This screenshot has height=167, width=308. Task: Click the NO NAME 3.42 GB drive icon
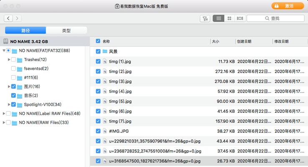pos(6,41)
